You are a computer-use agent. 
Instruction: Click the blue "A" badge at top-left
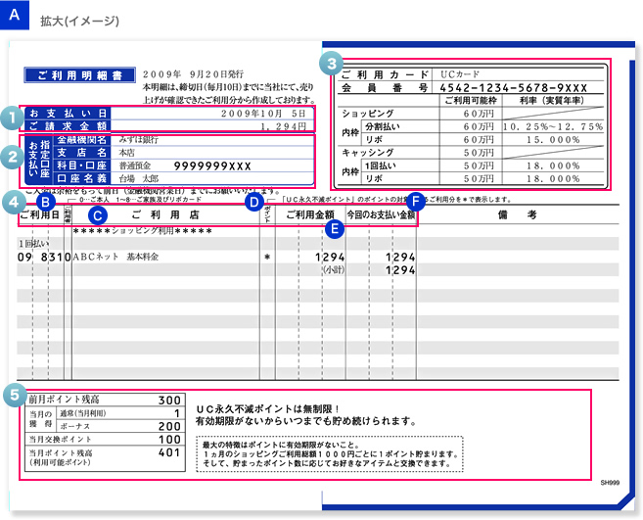[x=15, y=15]
